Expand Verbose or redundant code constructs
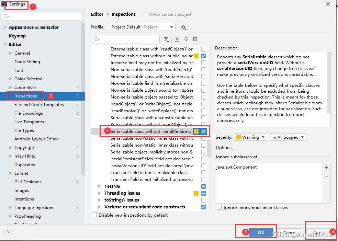 coord(99,207)
